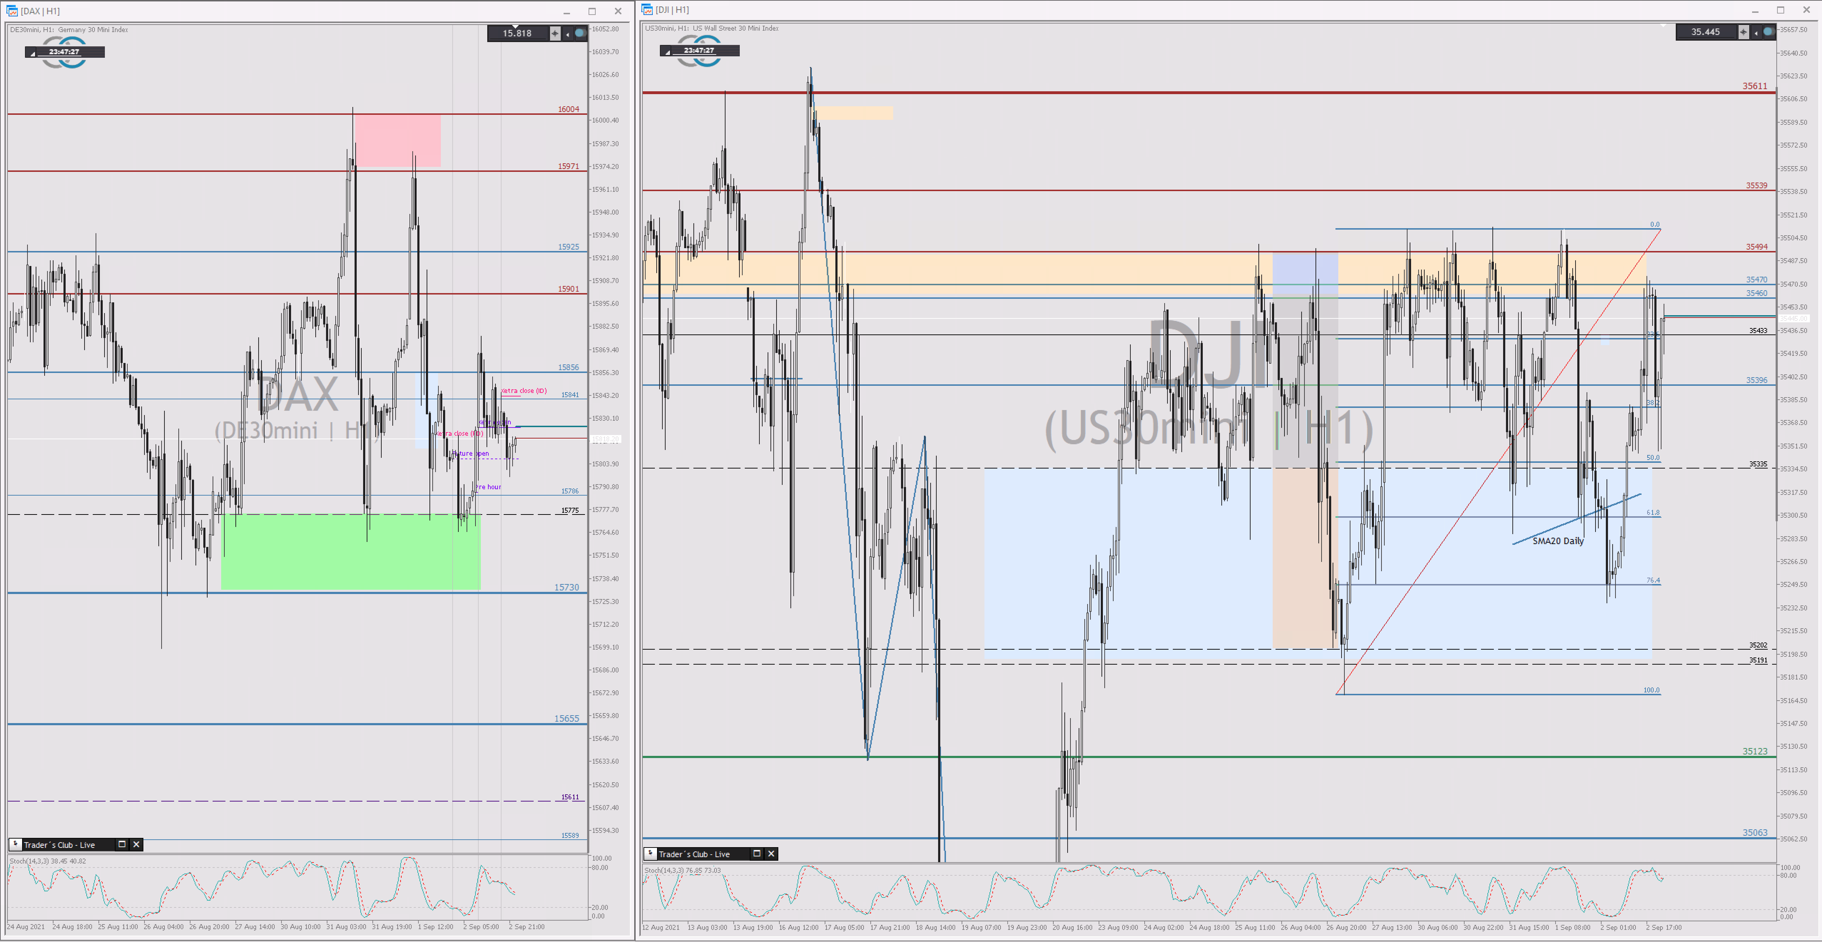
Task: Select the 35611 resistance label in DJI
Action: coord(1755,86)
